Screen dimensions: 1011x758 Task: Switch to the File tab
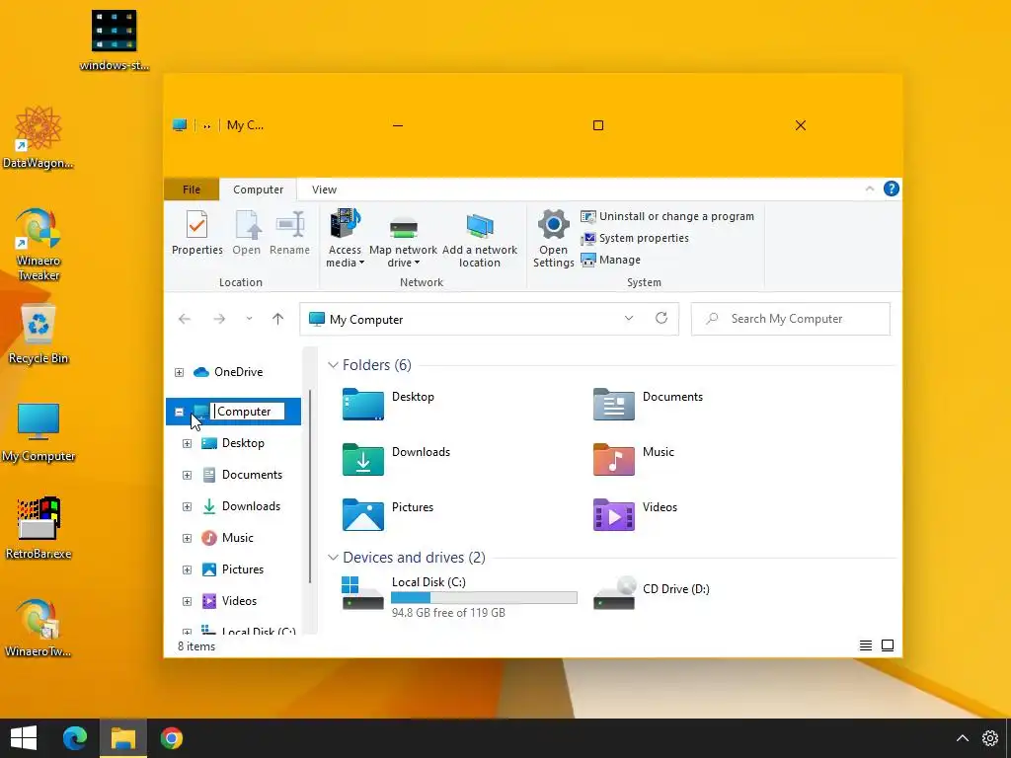(192, 189)
